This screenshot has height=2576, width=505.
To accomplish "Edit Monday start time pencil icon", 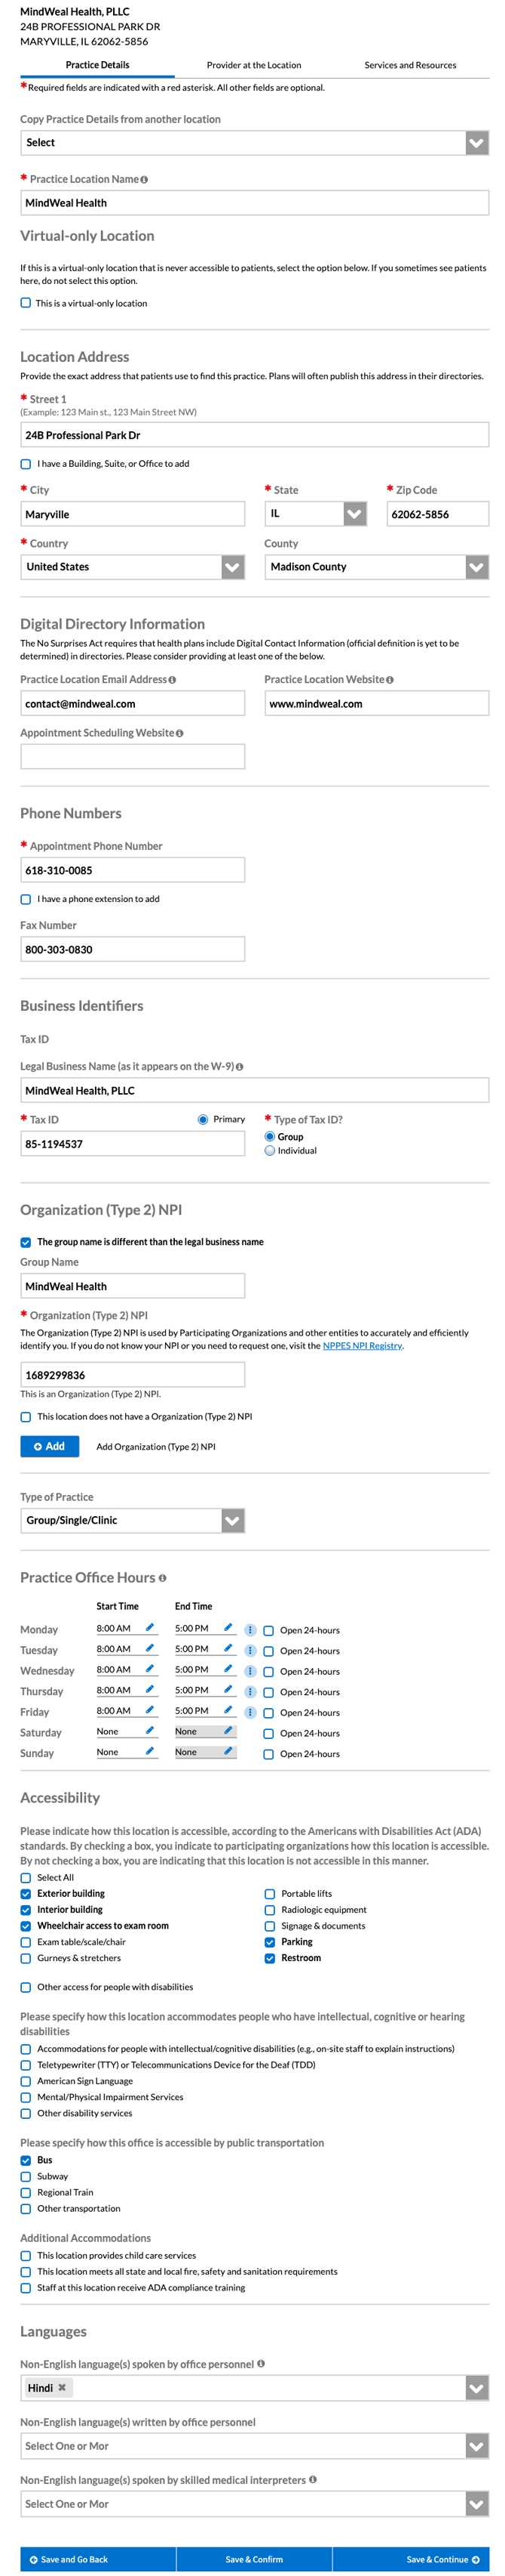I will [150, 1627].
